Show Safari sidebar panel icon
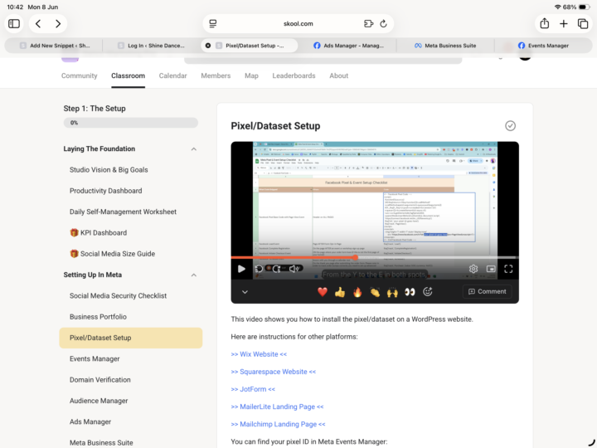The height and width of the screenshot is (448, 597). pos(14,23)
